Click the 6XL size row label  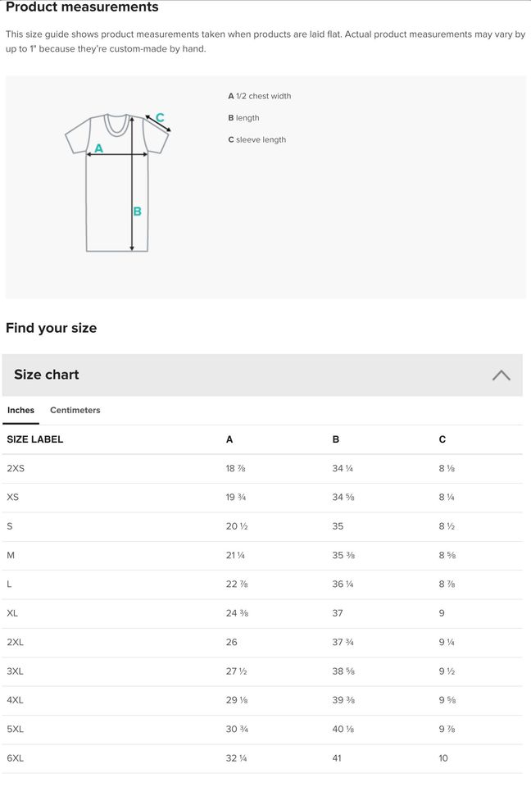tap(15, 758)
